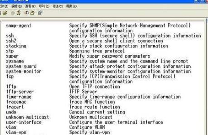The height and width of the screenshot is (135, 208).
Task: Click 'Modify super password parameters' text
Action: pos(110,56)
